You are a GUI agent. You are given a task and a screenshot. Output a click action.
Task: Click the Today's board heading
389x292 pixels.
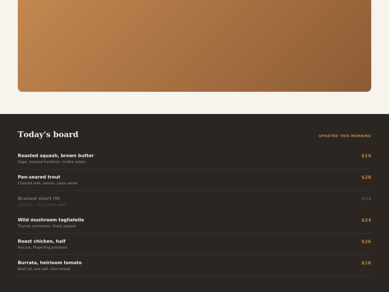48,134
